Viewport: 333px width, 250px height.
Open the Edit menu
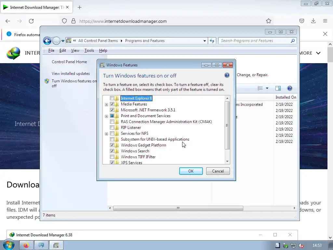click(63, 50)
